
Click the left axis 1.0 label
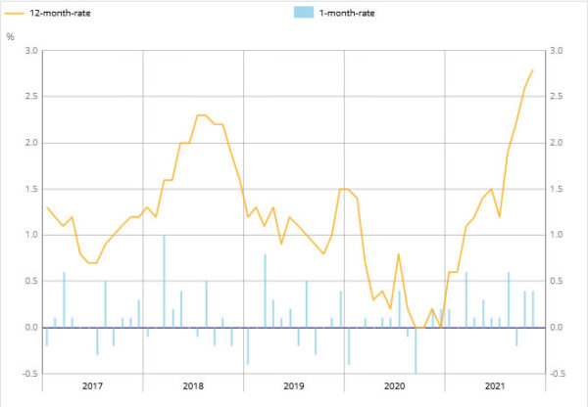pyautogui.click(x=31, y=235)
